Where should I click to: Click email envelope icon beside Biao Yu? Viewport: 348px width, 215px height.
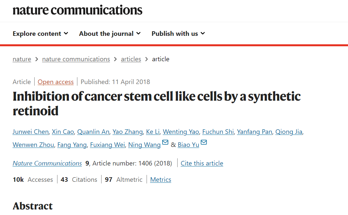204,143
